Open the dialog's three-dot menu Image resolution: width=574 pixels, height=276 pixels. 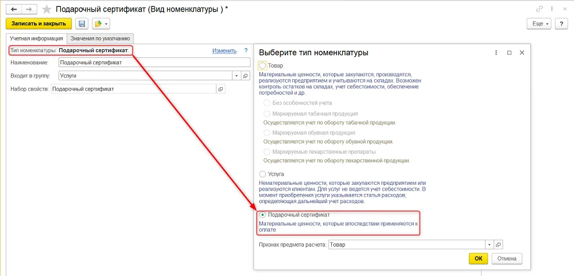pos(497,53)
